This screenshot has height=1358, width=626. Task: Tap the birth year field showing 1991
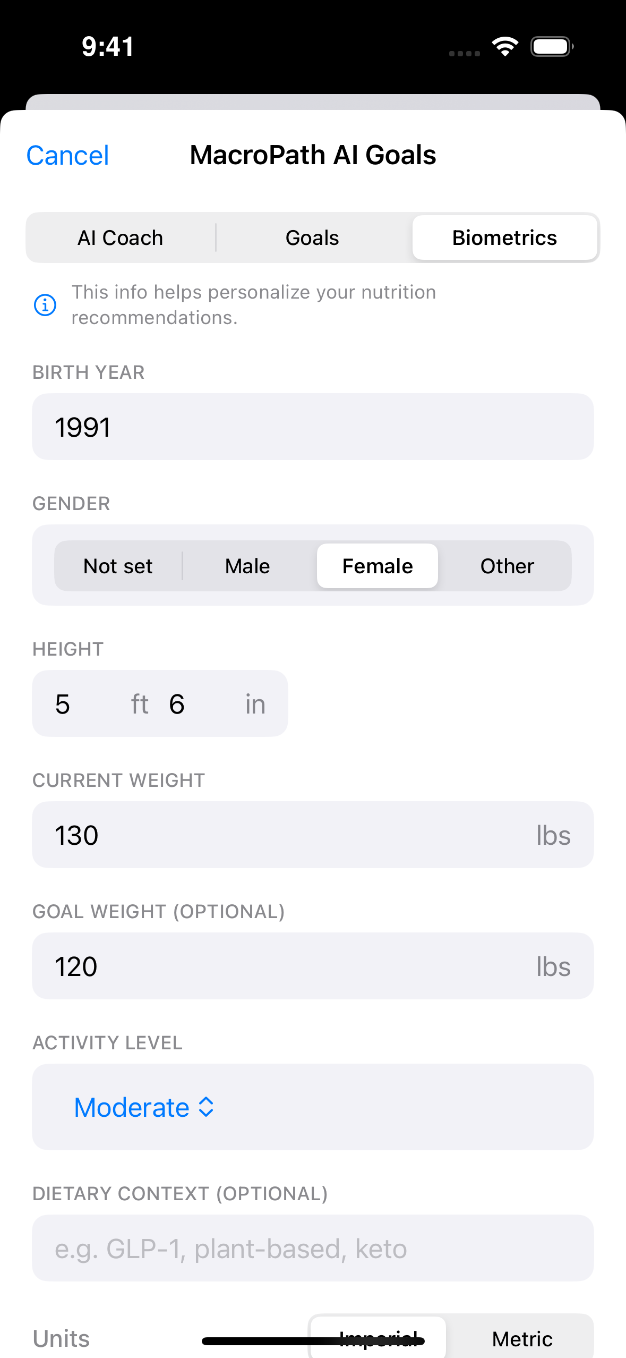312,427
